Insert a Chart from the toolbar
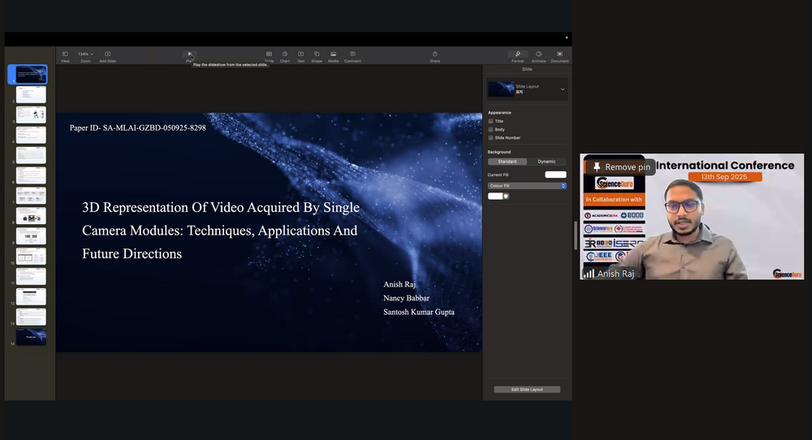 tap(285, 54)
